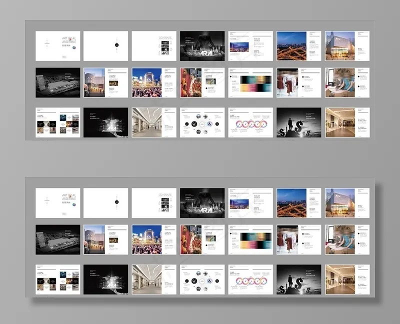The image size is (400, 324).
Task: Open lower sheet's ARA storefront at dusk page
Action: tap(106, 239)
